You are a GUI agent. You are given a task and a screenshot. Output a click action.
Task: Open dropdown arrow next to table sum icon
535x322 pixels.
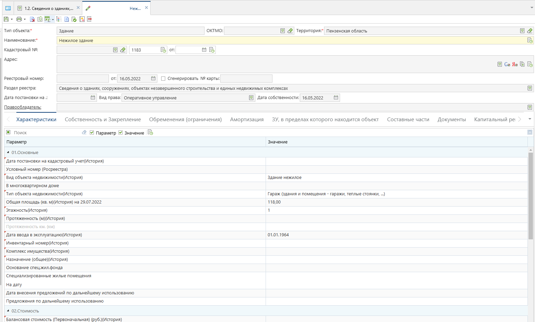(53, 19)
